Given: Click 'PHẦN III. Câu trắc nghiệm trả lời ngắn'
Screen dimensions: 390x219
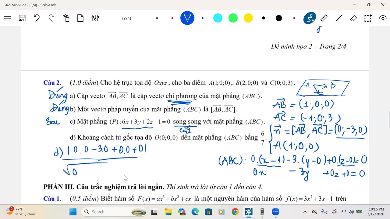Looking at the screenshot, I should click(x=104, y=187).
